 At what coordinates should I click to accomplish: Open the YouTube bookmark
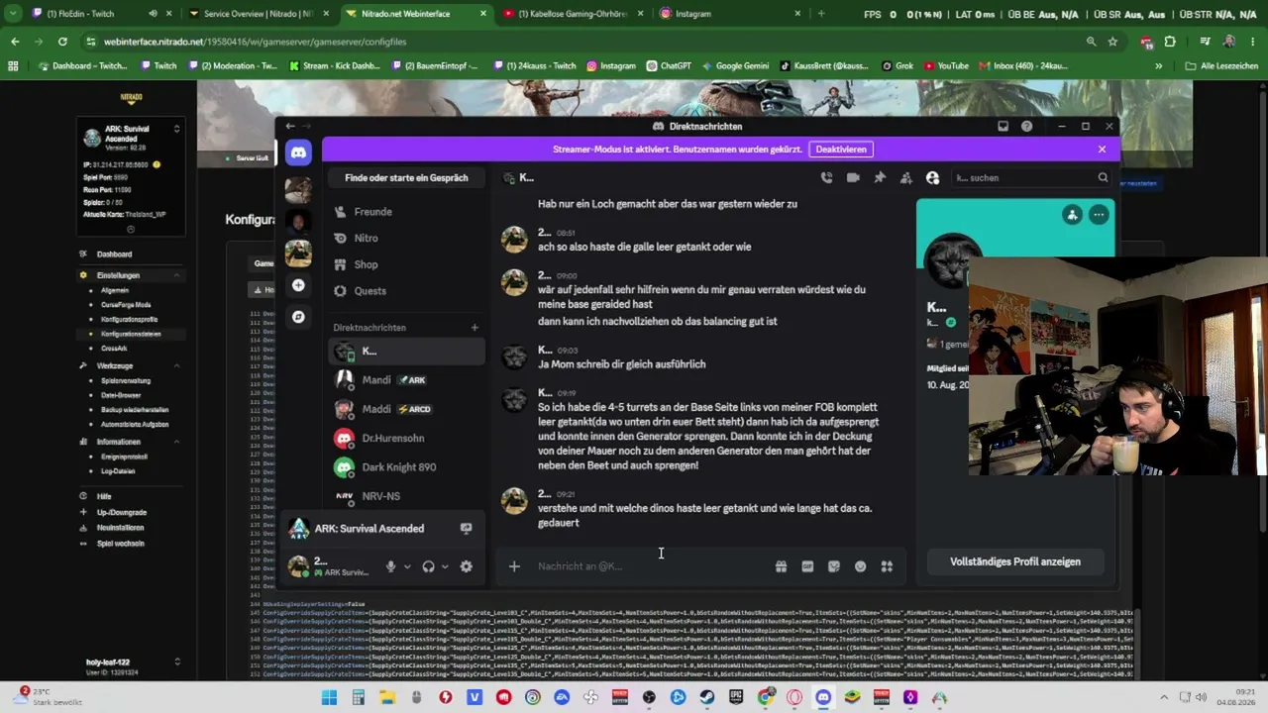(945, 66)
